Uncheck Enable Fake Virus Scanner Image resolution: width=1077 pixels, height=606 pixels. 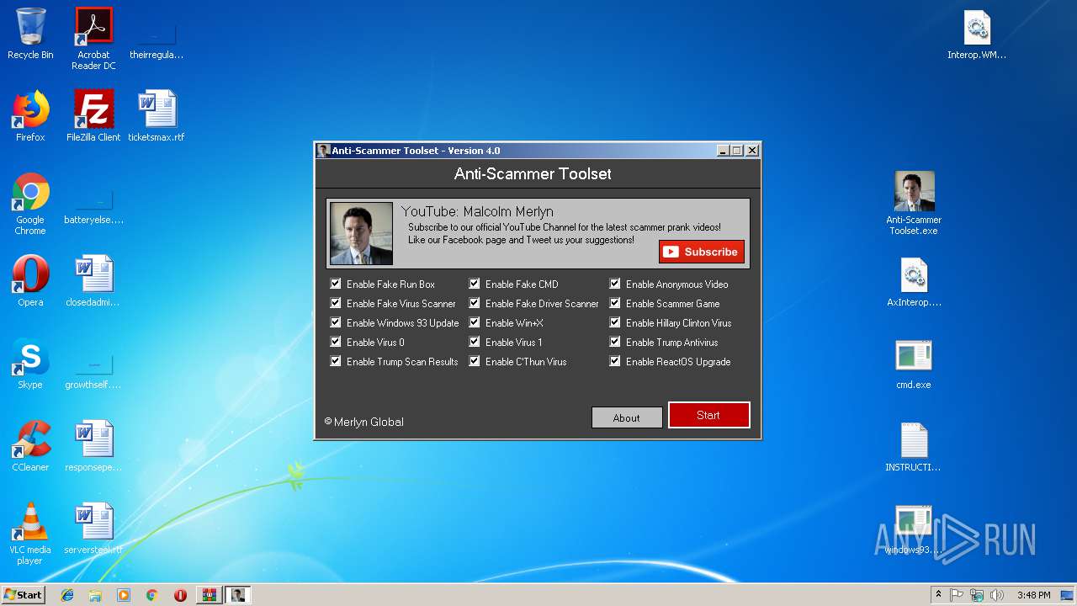pos(336,303)
